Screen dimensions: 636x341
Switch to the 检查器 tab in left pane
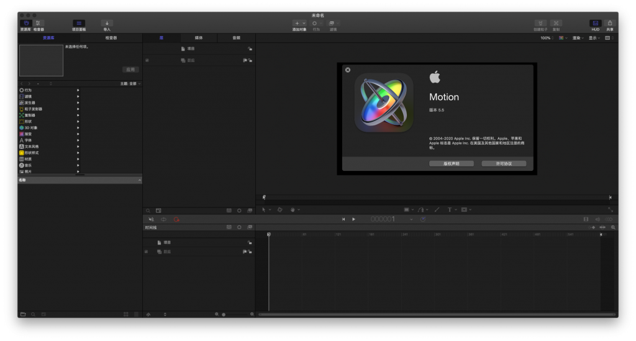click(x=111, y=38)
